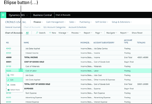Expand the Report menu next to Process
Screen dimensions: 152x104
tap(88, 33)
